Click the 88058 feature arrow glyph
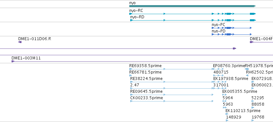 point(253,108)
